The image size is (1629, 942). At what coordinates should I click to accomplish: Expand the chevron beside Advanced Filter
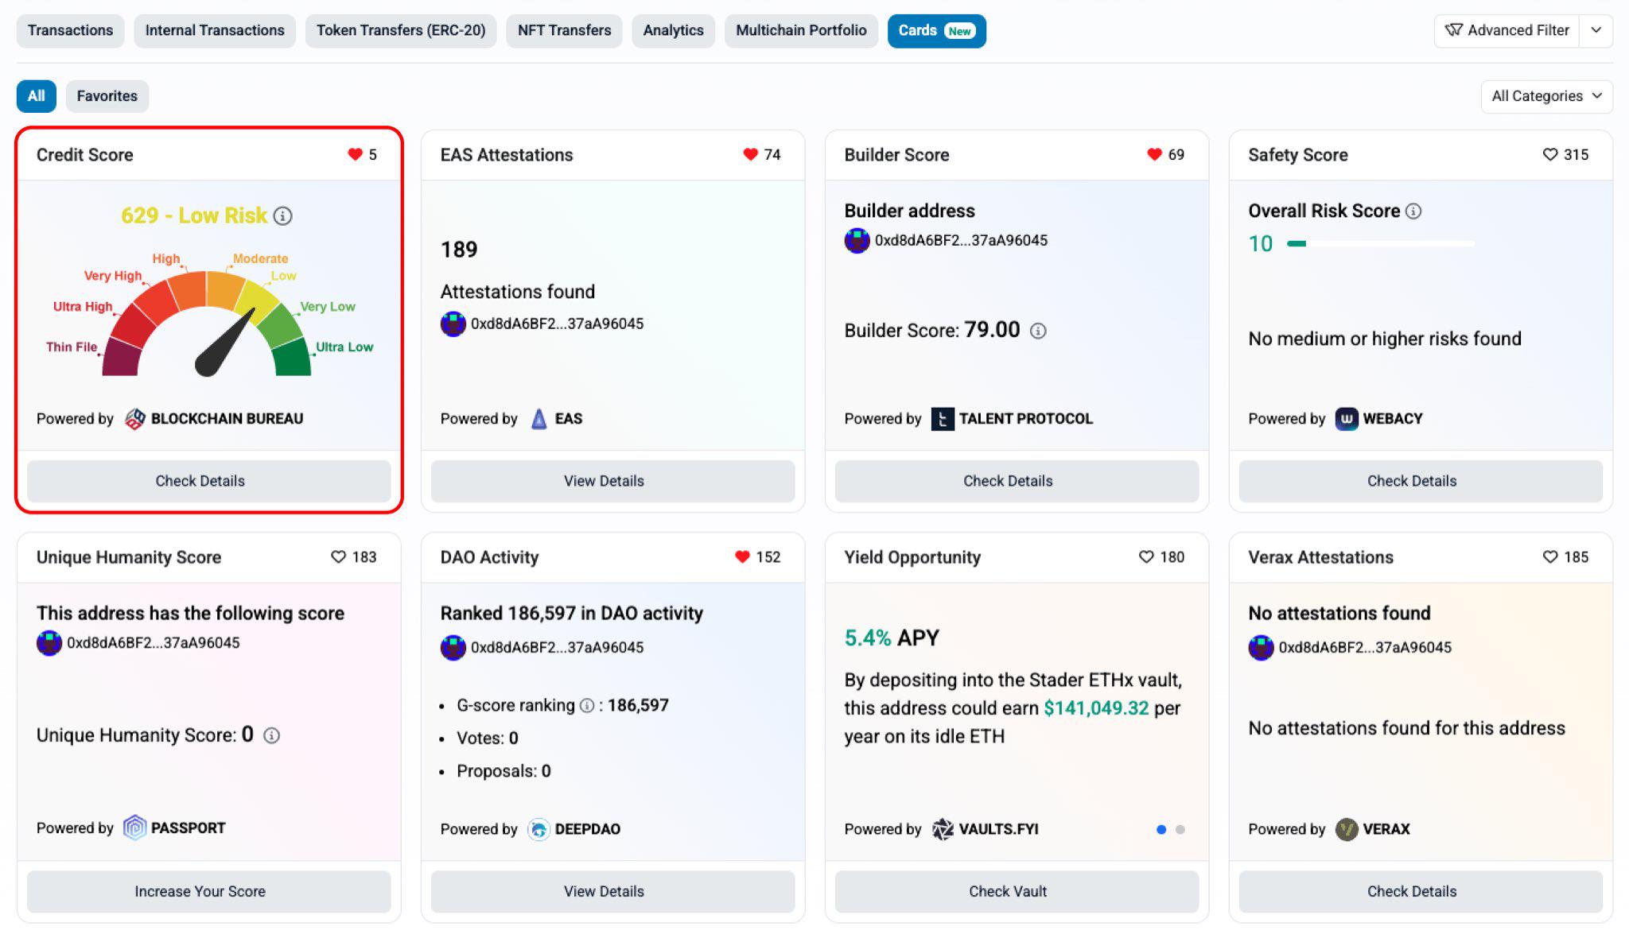[x=1596, y=30]
